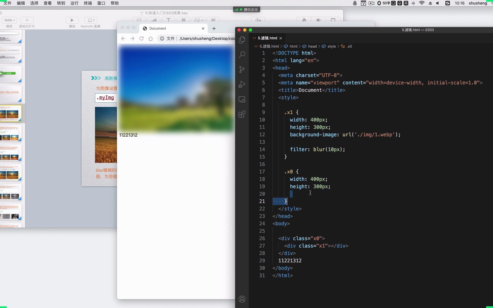Open the 转到 menu
493x308 pixels.
pos(61,3)
